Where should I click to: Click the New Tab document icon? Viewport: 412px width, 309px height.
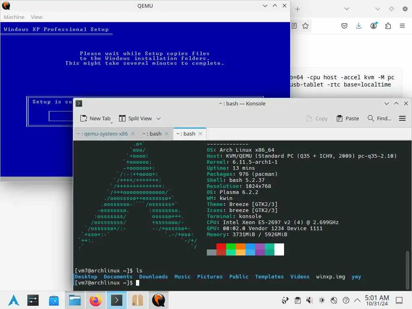pyautogui.click(x=84, y=119)
